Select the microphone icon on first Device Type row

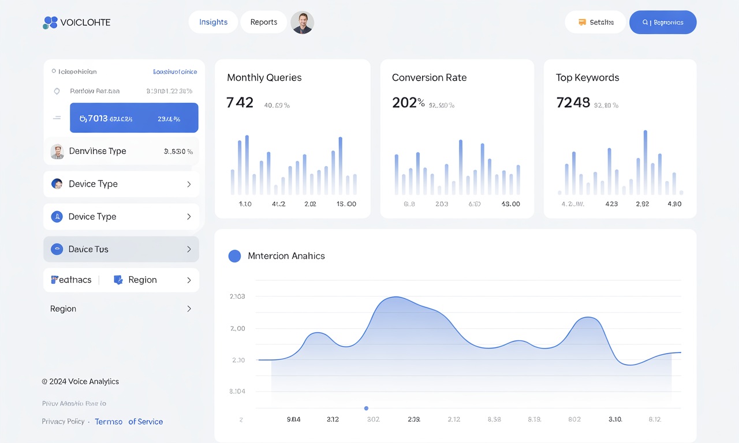57,183
